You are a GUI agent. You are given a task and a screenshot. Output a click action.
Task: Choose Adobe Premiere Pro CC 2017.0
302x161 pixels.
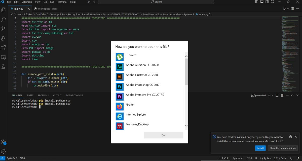(x=150, y=97)
